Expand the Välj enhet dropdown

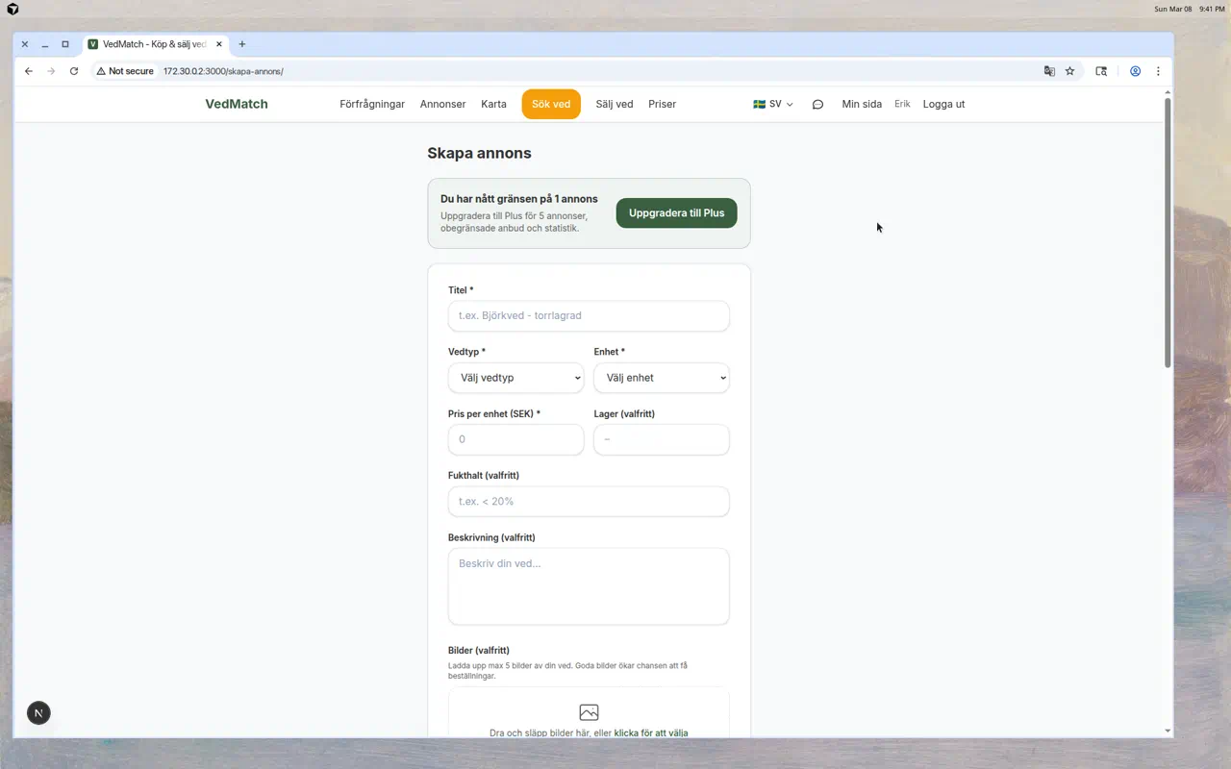(661, 378)
